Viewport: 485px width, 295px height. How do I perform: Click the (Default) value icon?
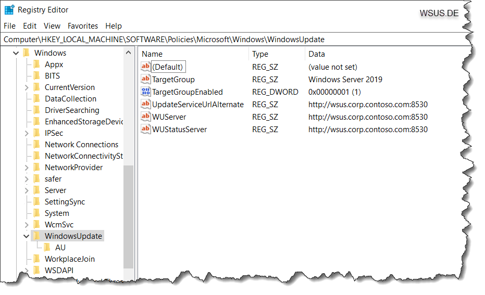(146, 67)
